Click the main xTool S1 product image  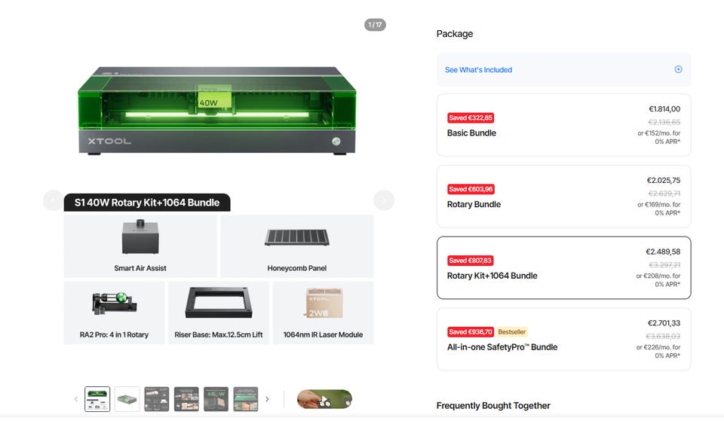(x=217, y=111)
